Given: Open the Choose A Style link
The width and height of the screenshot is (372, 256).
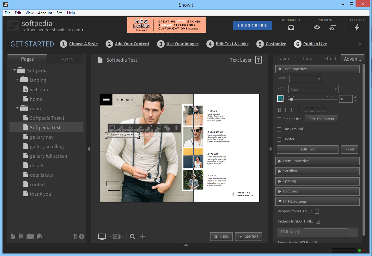Looking at the screenshot, I should click(83, 44).
